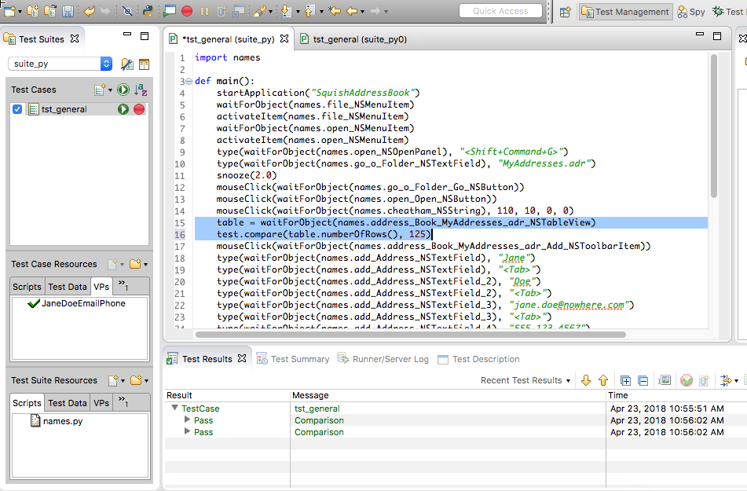Run all test cases in suite
The height and width of the screenshot is (491, 747).
pos(123,90)
